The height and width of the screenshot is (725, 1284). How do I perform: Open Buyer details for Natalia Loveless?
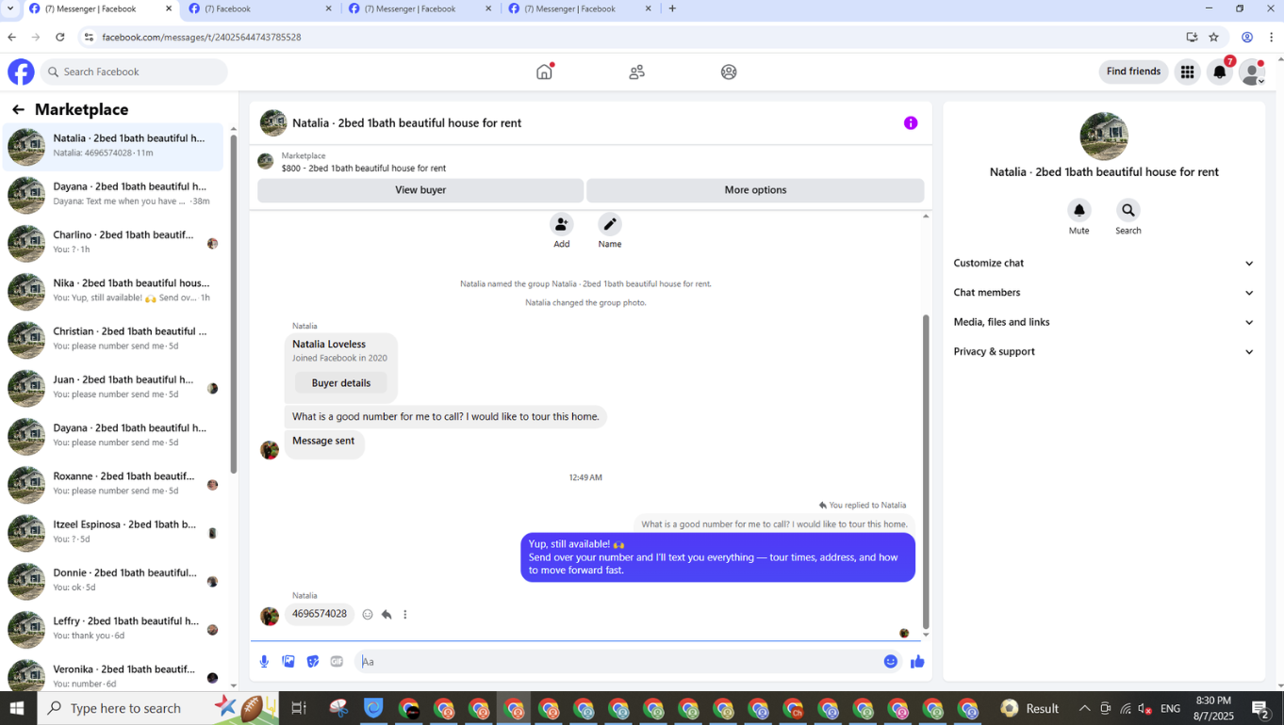click(341, 383)
